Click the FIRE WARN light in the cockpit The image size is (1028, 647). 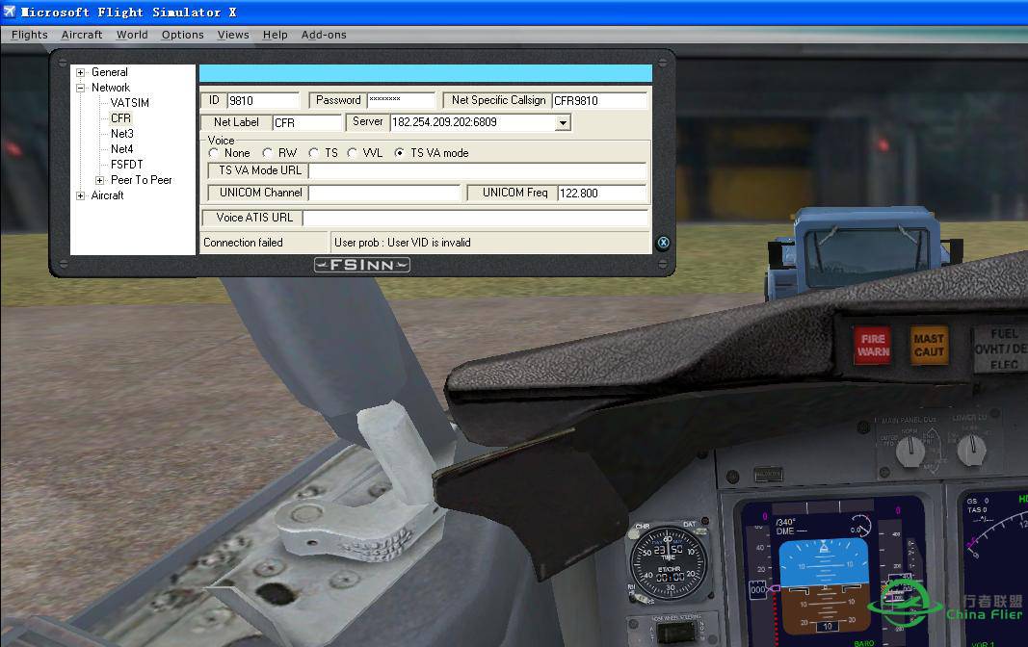click(x=873, y=345)
